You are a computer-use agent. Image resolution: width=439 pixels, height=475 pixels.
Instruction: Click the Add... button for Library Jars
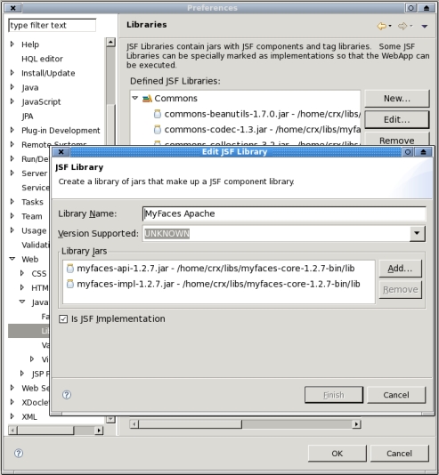pos(400,269)
